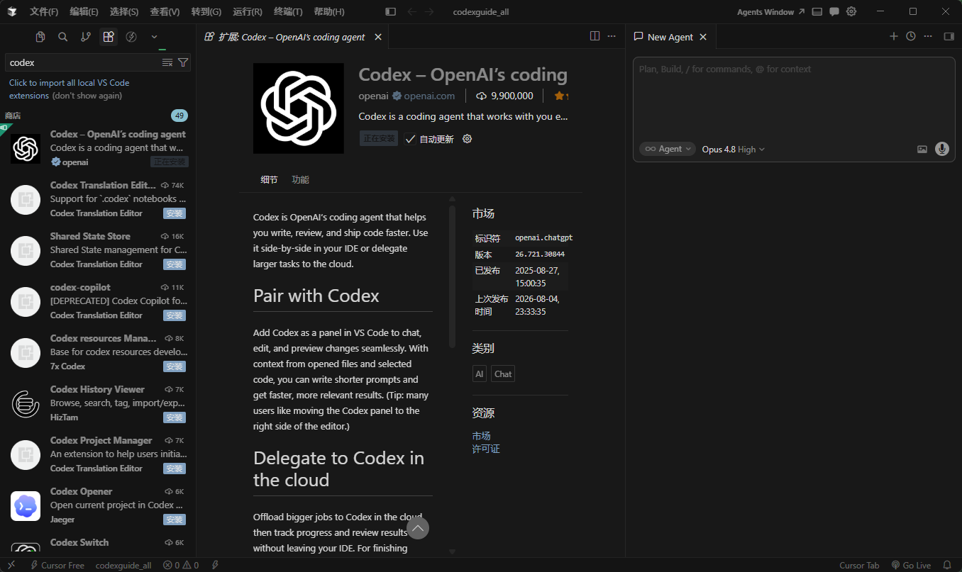This screenshot has height=572, width=962.
Task: Open errors and warnings status indicator
Action: (181, 565)
